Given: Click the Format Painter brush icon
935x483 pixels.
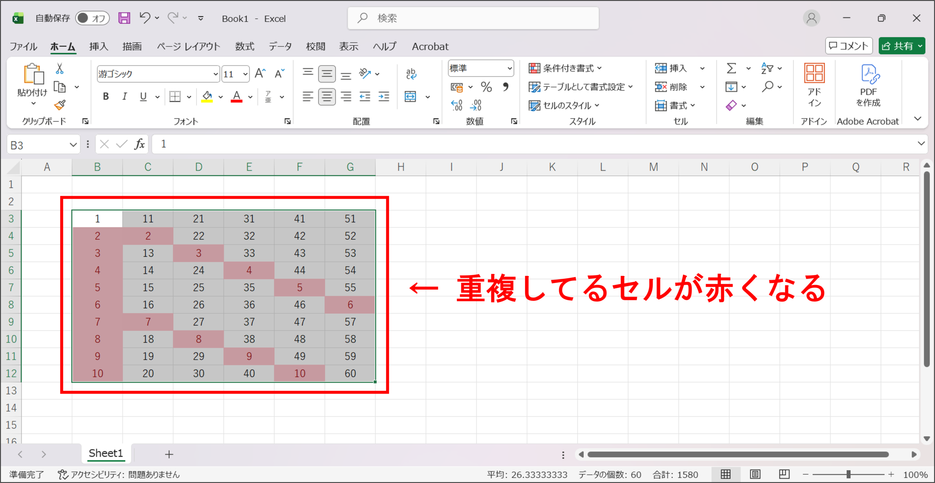Looking at the screenshot, I should pos(60,105).
